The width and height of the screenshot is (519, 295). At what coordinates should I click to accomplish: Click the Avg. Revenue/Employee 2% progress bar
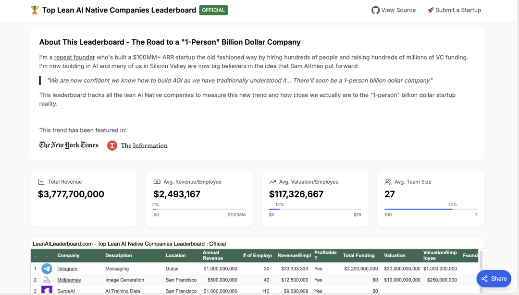[199, 209]
